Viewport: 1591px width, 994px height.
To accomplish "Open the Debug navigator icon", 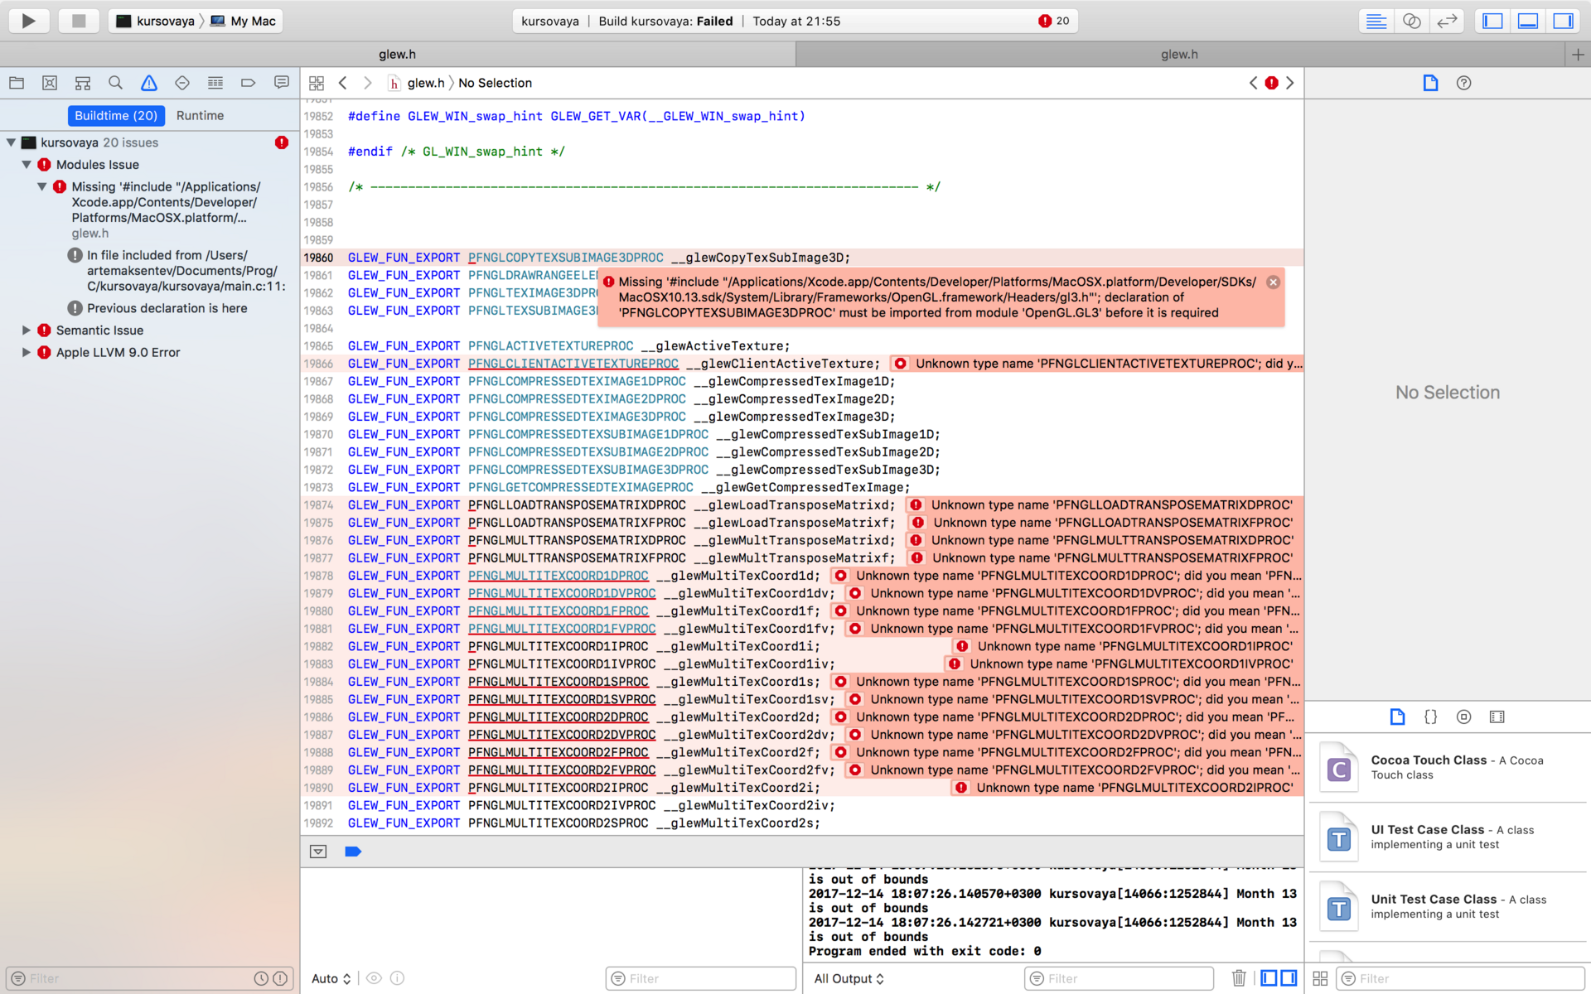I will pyautogui.click(x=215, y=83).
